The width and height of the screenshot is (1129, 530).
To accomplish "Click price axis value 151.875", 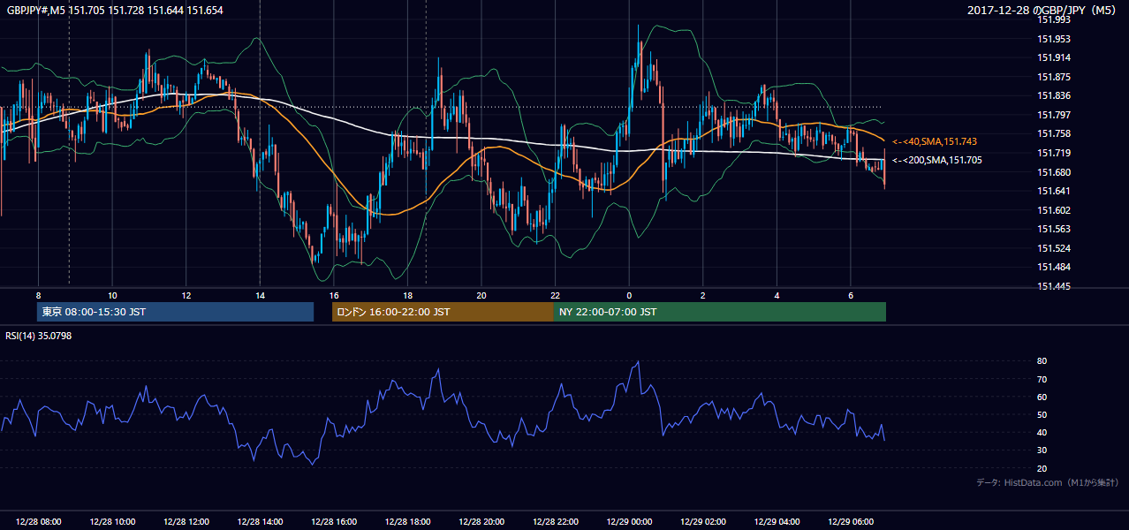I will pos(1054,77).
